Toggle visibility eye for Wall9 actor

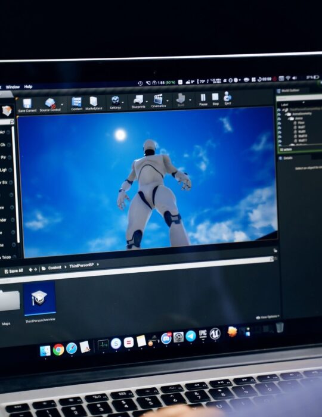279,132
